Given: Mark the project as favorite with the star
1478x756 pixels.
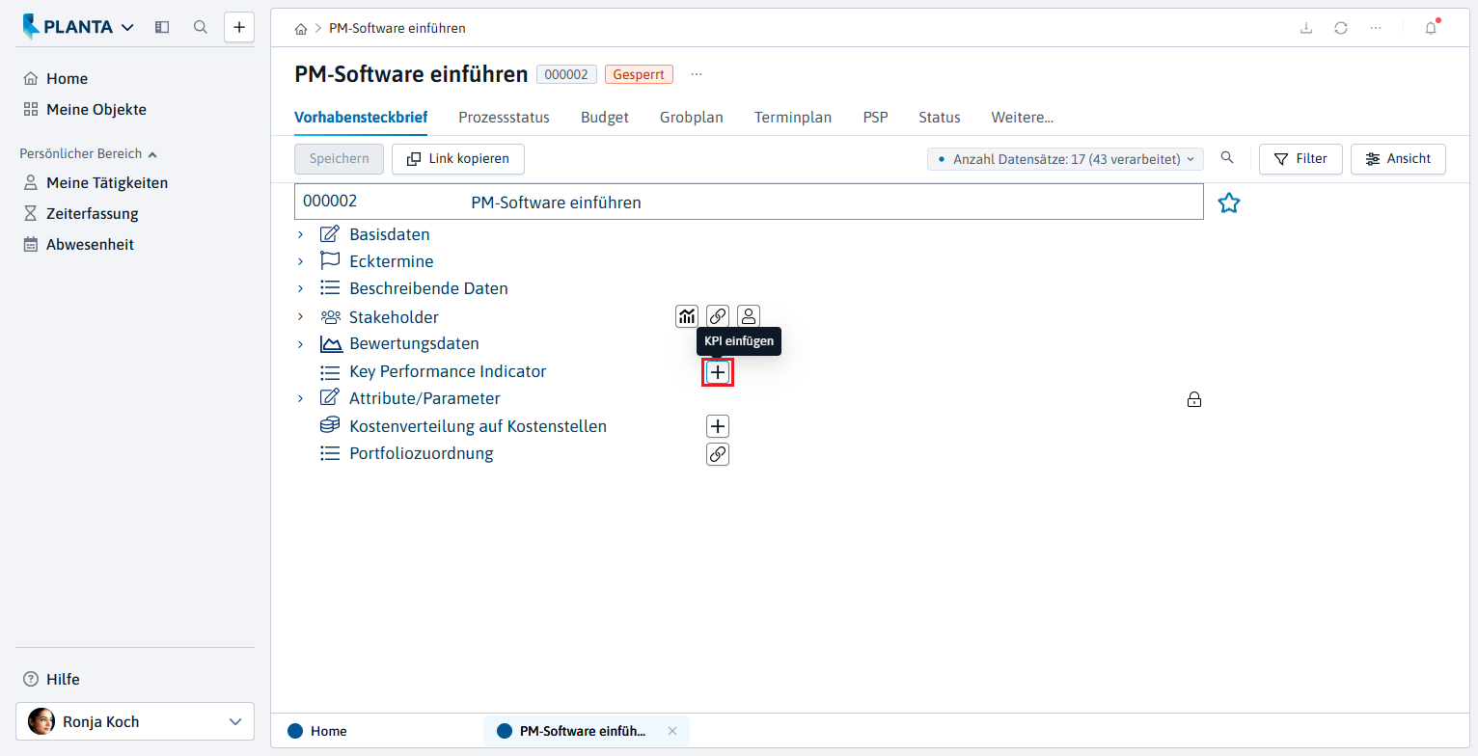Looking at the screenshot, I should 1228,202.
